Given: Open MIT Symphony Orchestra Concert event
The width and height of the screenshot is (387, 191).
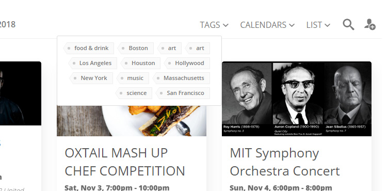Looking at the screenshot, I should [x=284, y=162].
